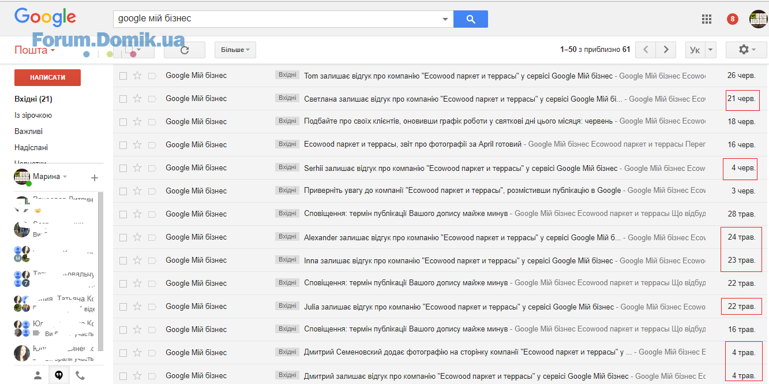Open the Google apps grid
Screen dimensions: 769x384
point(707,19)
